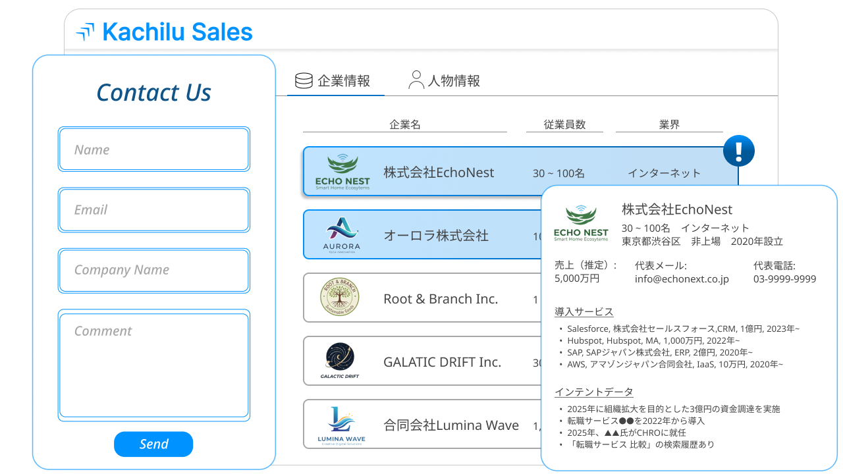Open the 人物情報 tab
The image size is (843, 474).
click(445, 80)
